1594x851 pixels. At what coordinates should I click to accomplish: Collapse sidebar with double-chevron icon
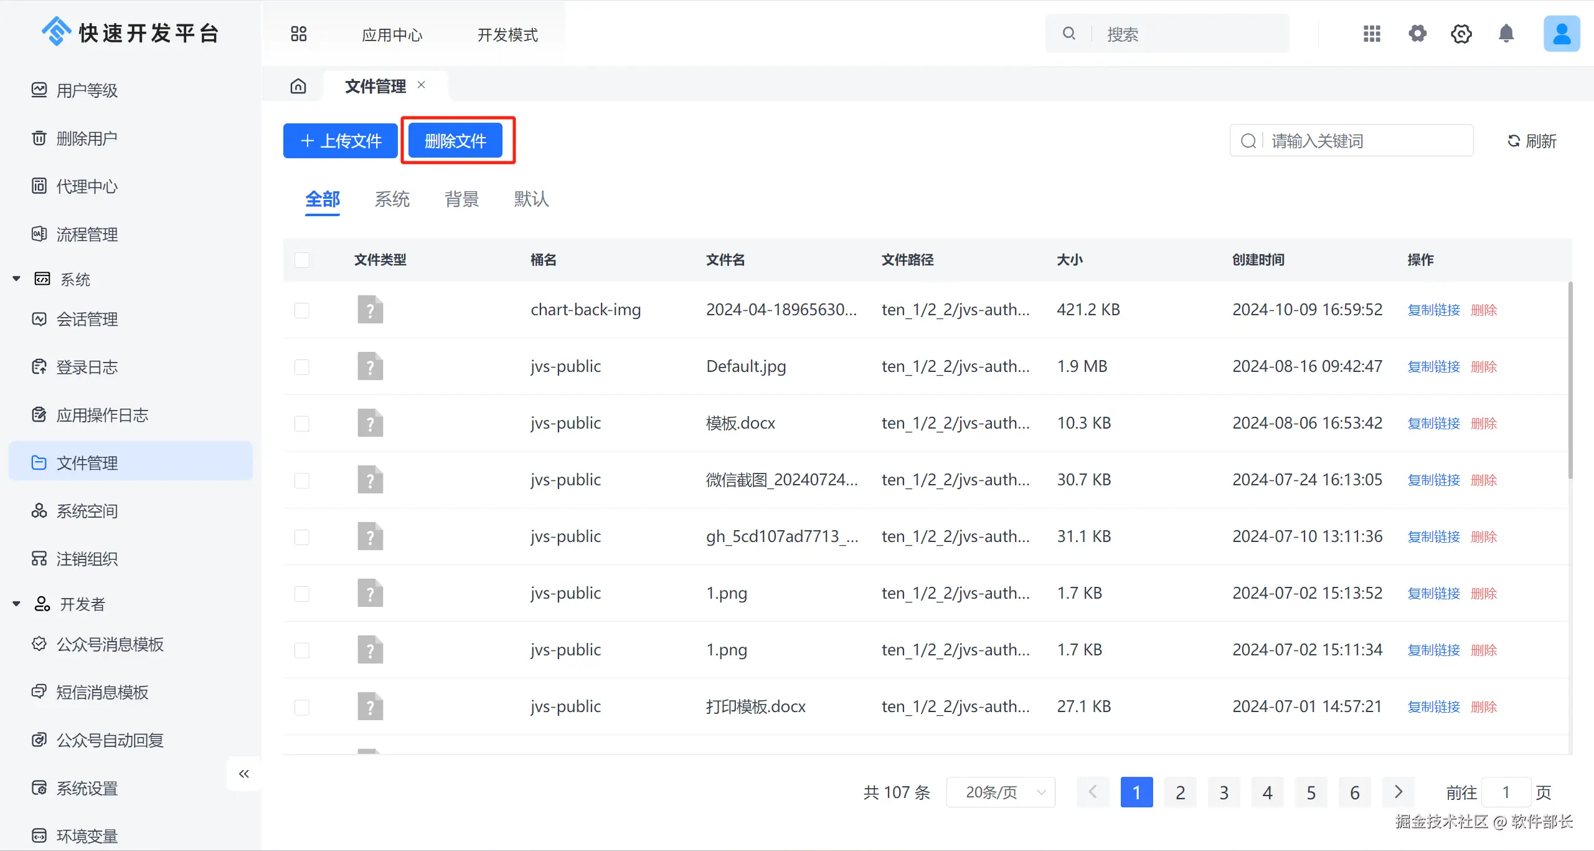point(244,774)
